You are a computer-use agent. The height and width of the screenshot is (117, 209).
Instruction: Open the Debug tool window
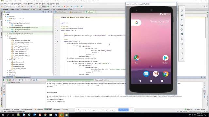[57, 109]
